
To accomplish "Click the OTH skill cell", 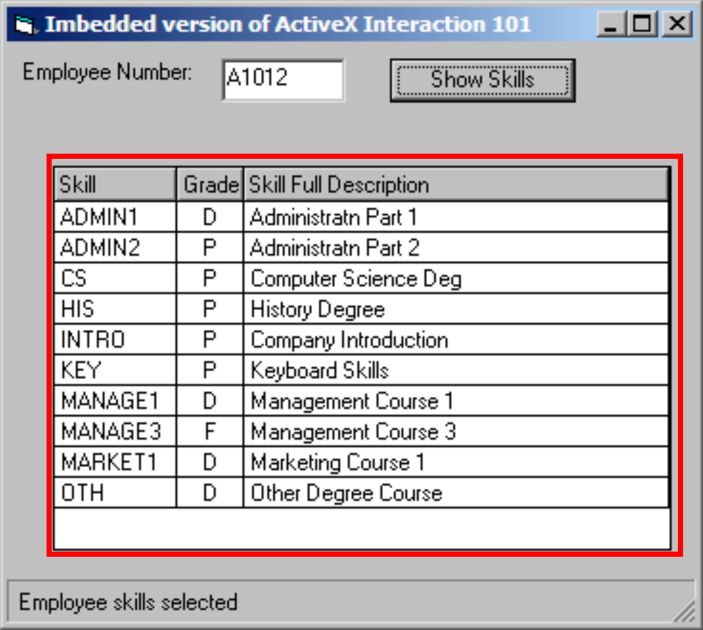I will (x=114, y=493).
